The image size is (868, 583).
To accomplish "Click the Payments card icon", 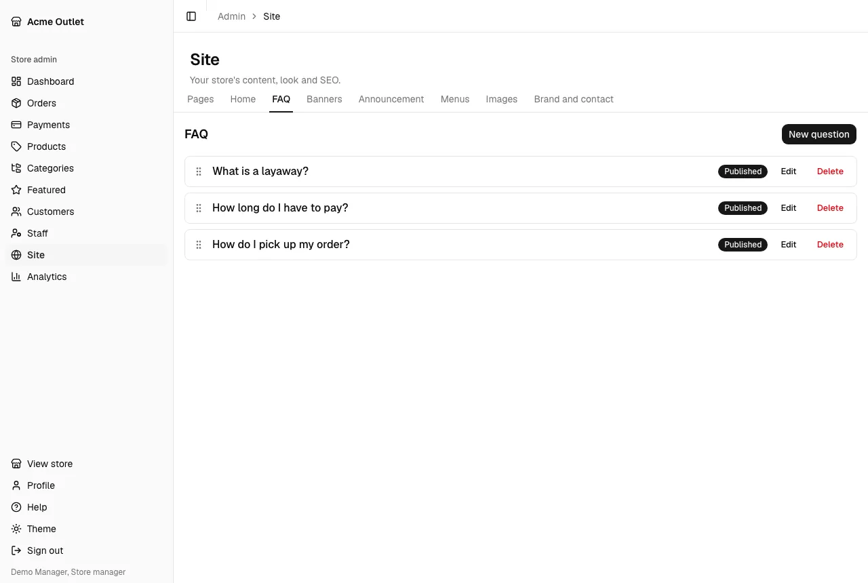I will pos(16,125).
